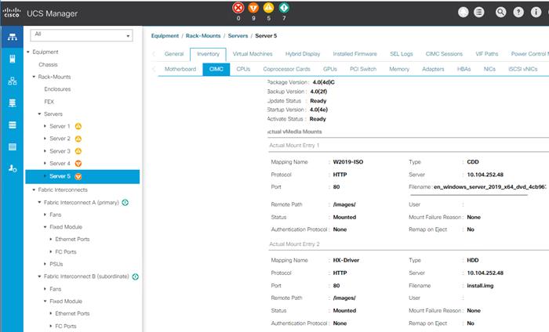This screenshot has height=332, width=549.
Task: Click info icon beside Fabric Interconnect B
Action: [x=135, y=276]
